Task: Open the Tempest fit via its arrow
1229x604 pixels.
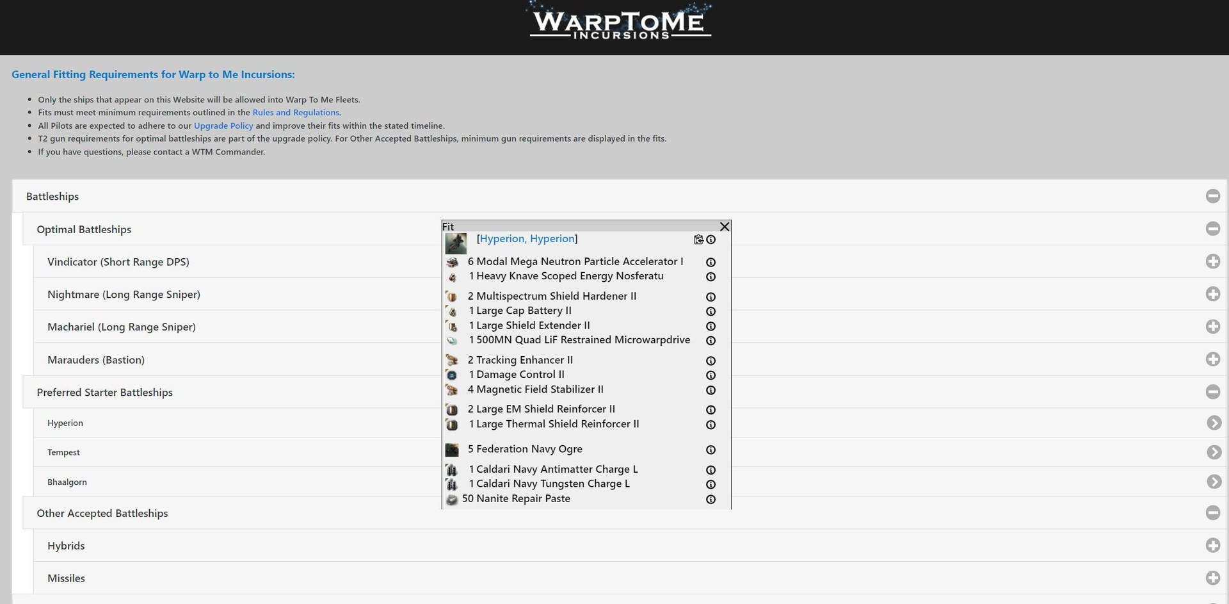Action: (x=1214, y=452)
